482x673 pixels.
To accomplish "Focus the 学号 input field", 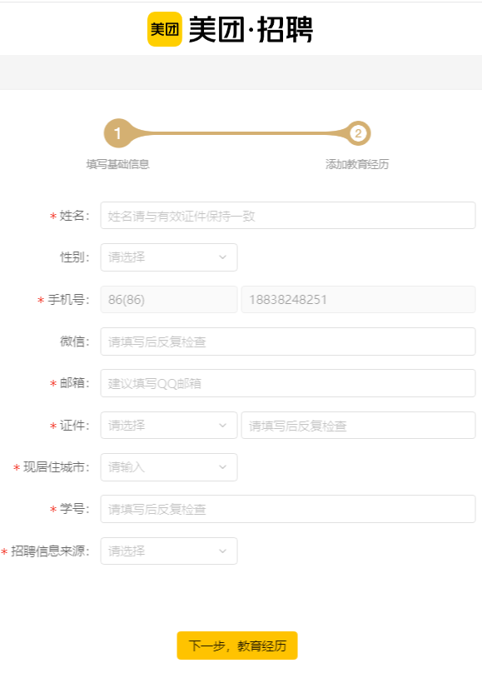I will click(288, 509).
